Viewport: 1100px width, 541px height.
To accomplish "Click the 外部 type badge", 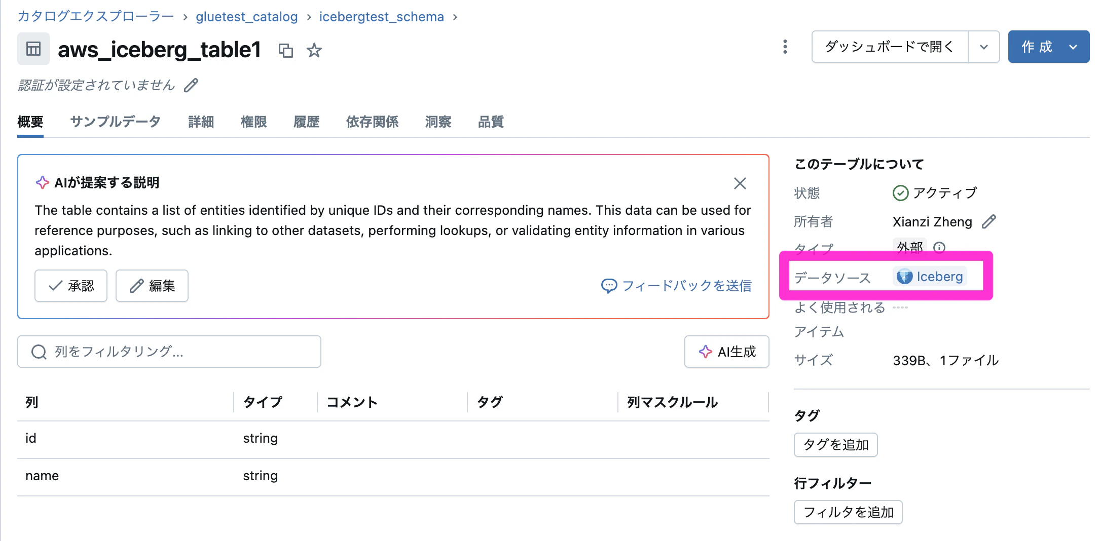I will click(x=910, y=247).
